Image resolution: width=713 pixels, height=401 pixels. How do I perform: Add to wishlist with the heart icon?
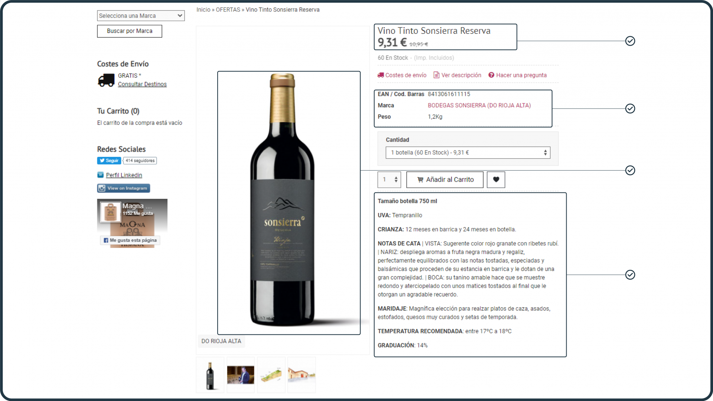(496, 180)
